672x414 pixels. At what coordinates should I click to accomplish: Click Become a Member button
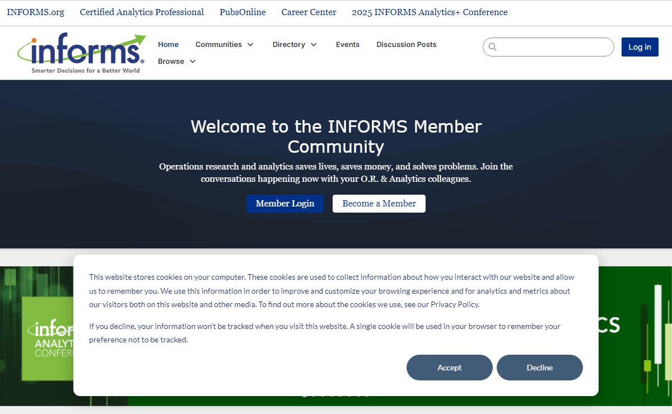(379, 204)
